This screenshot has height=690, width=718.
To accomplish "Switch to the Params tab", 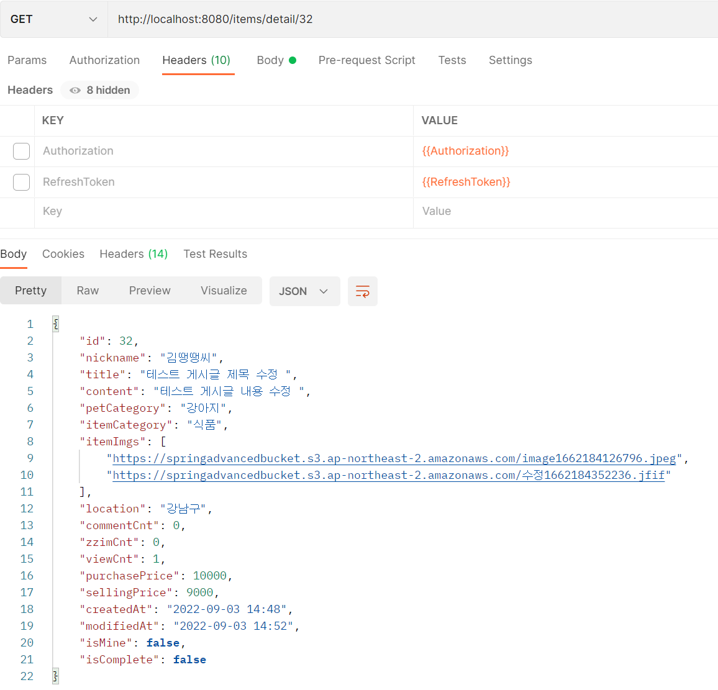I will coord(27,60).
